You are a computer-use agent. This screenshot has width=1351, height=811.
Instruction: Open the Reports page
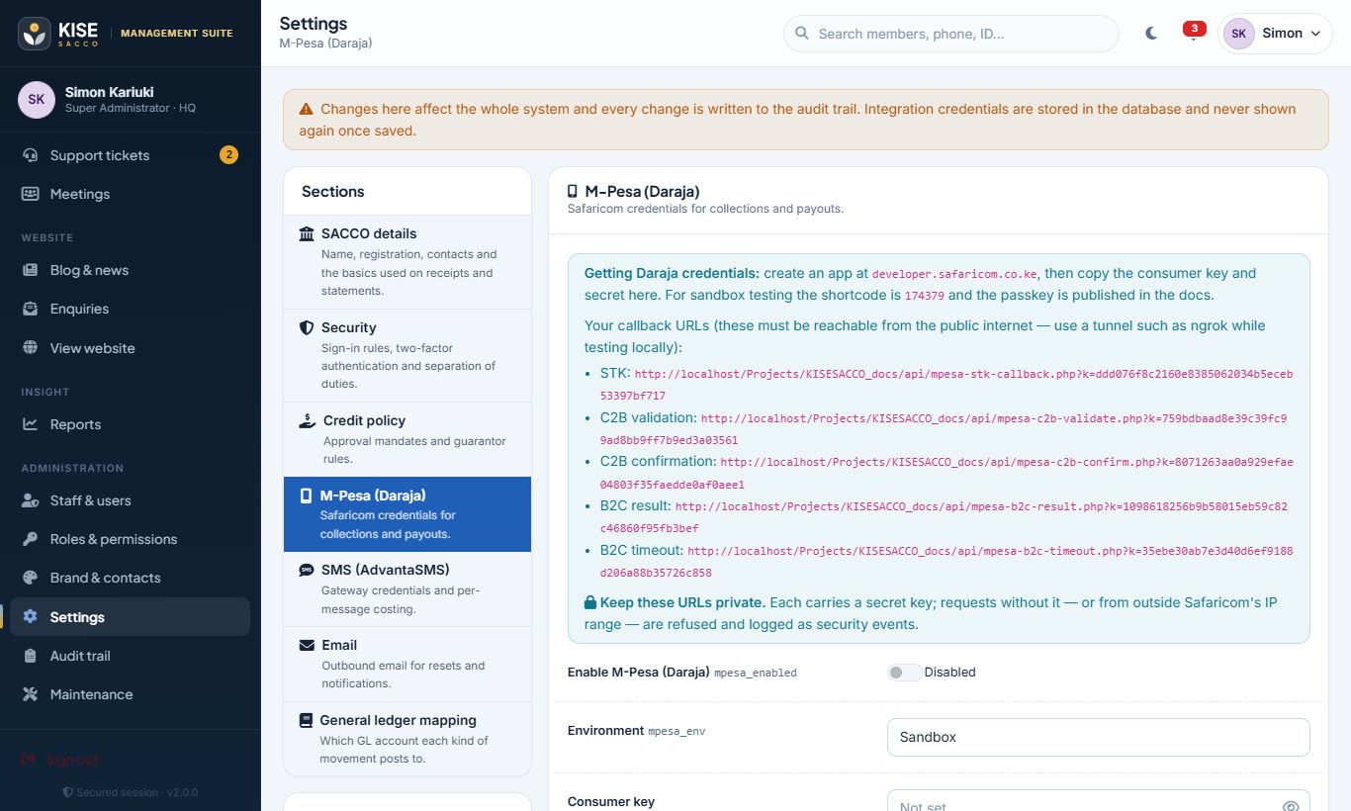tap(131, 424)
